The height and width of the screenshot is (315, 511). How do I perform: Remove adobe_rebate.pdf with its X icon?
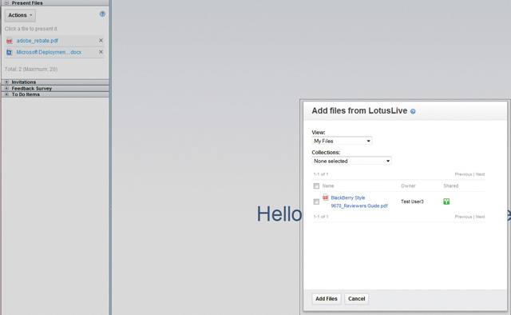(x=101, y=41)
